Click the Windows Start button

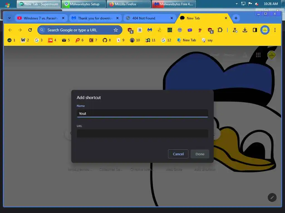(7, 4)
